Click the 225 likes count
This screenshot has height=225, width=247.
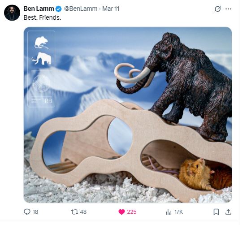[132, 212]
